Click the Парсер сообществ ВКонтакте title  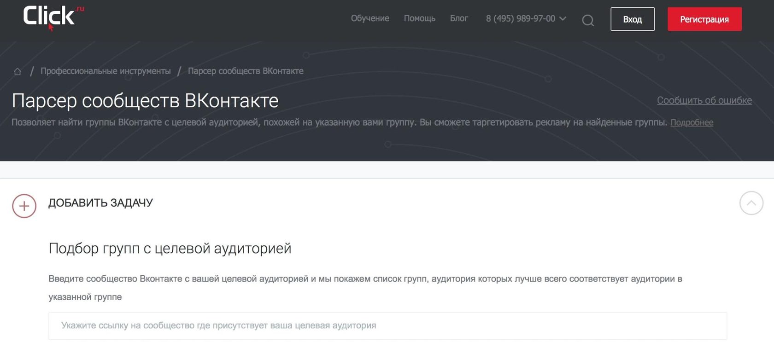click(145, 101)
